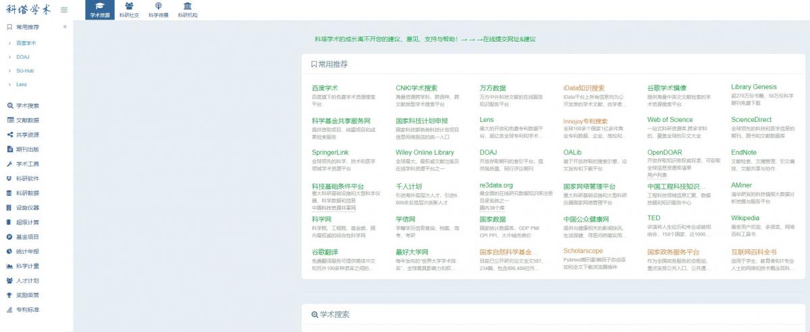
Task: Click the 学术搜索 magnifier icon in sidebar
Action: [x=9, y=106]
